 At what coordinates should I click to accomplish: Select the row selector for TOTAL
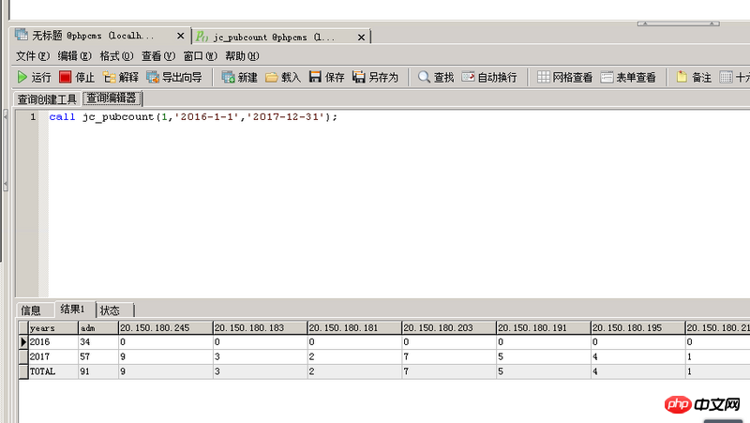[23, 371]
